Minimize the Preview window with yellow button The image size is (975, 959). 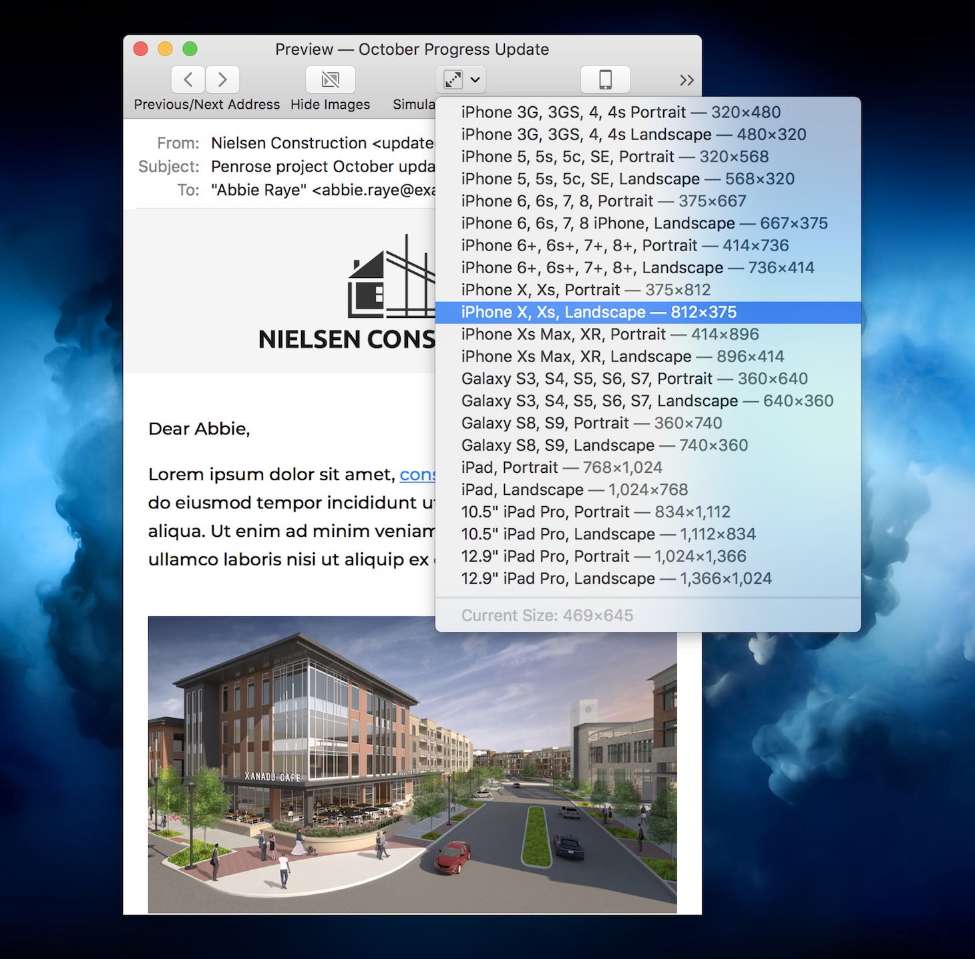[165, 49]
